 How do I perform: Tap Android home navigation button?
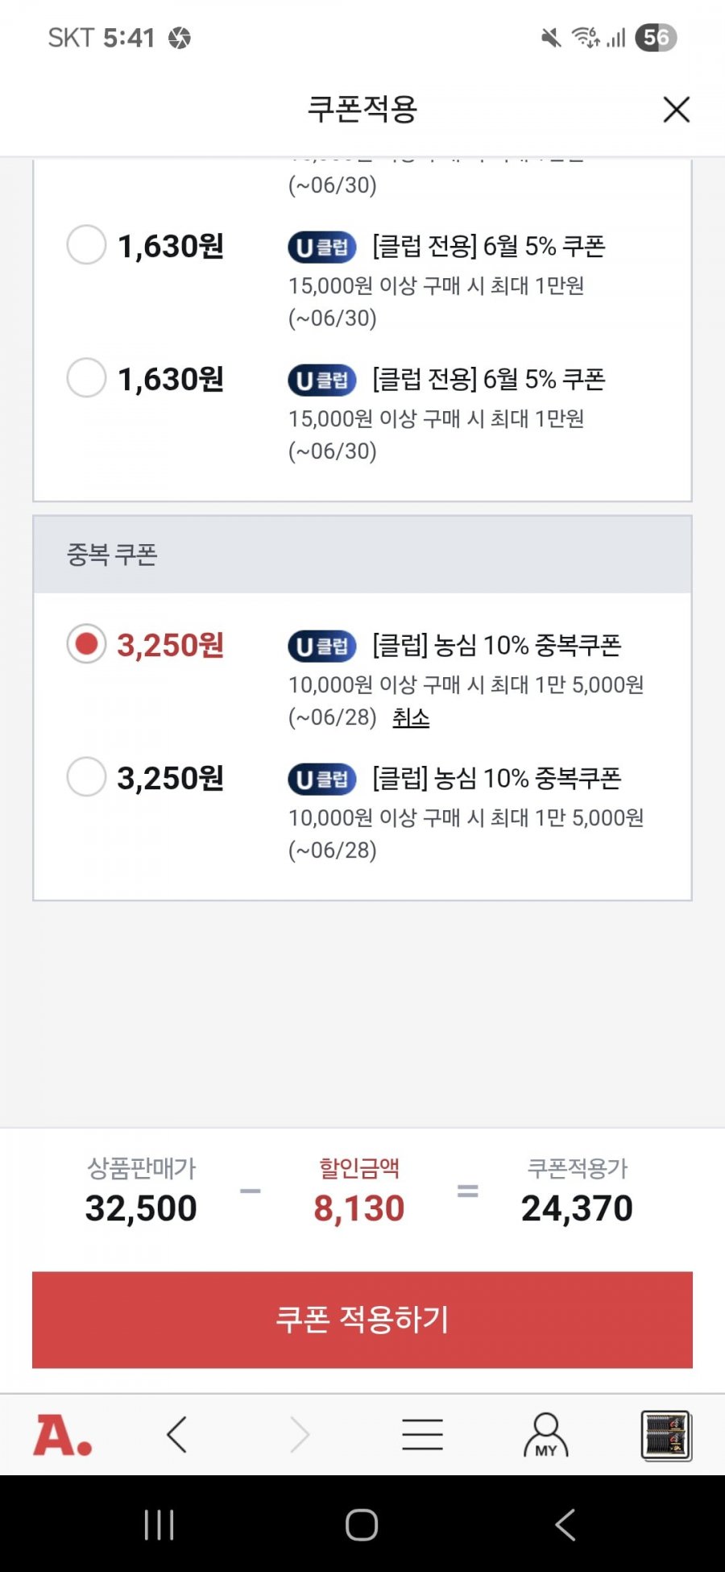coord(362,1524)
